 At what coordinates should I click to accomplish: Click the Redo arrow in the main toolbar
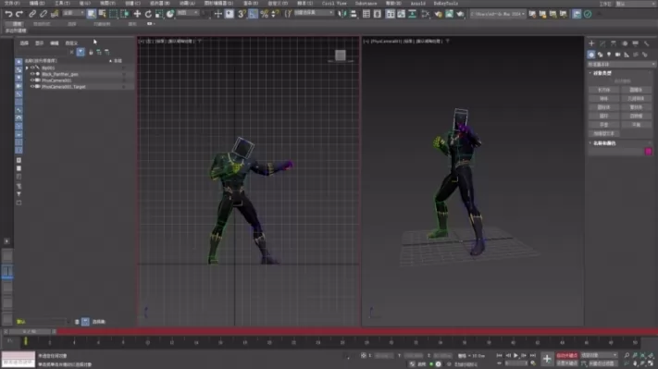(19, 14)
